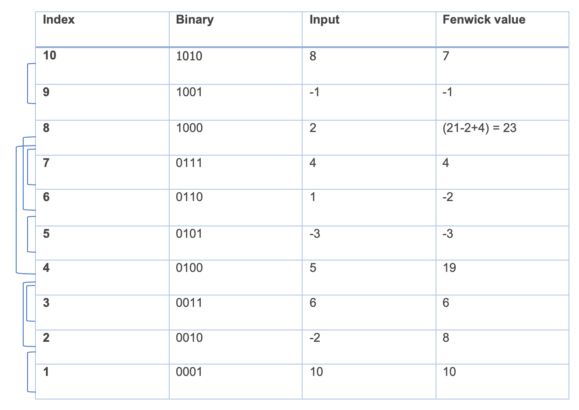Click the bold index 8 cell
This screenshot has height=410, width=579.
coord(46,128)
